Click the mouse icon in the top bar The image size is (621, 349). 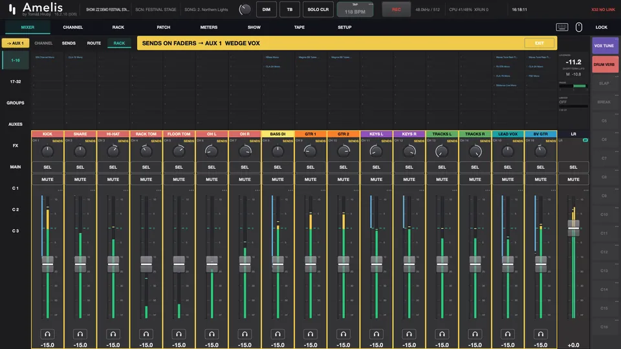click(x=578, y=27)
